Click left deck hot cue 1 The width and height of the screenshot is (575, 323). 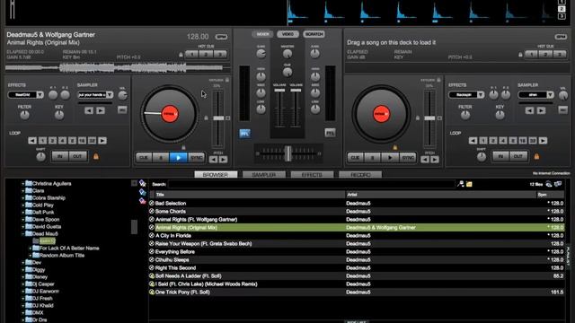tap(191, 54)
